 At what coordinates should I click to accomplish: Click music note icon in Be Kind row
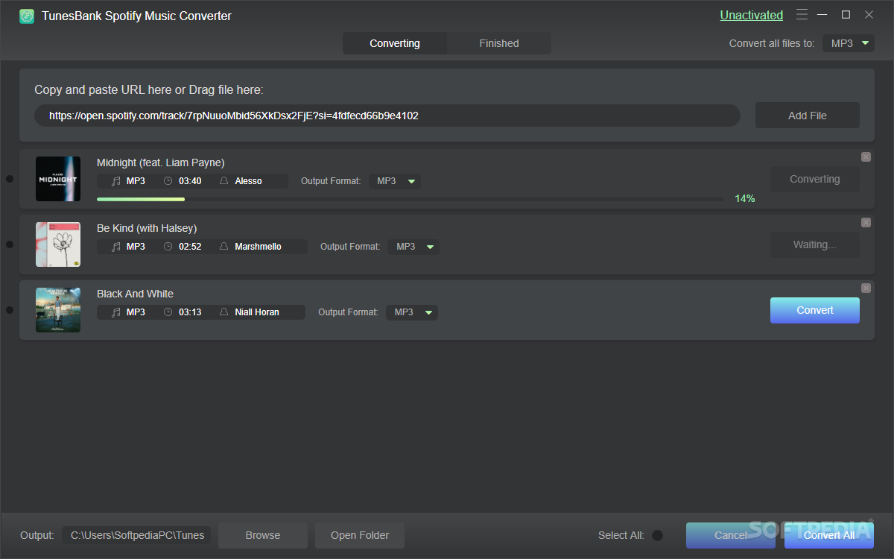point(115,247)
